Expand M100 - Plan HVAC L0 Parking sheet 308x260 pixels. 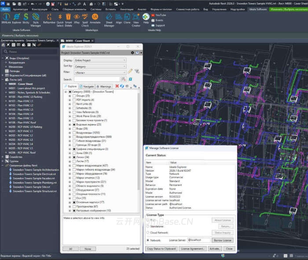[6, 97]
